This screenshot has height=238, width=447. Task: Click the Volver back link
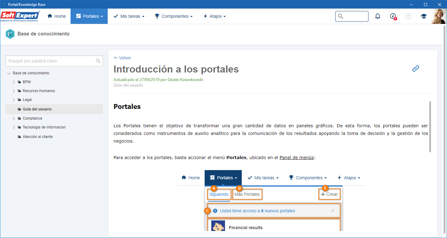click(x=122, y=58)
